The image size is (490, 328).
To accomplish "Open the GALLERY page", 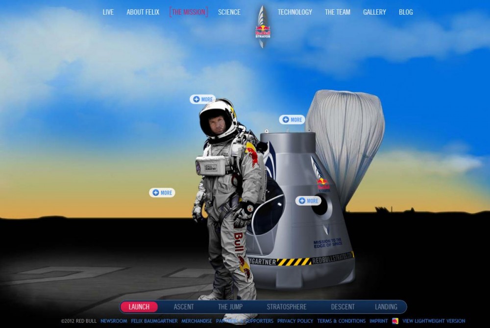I will click(x=374, y=12).
